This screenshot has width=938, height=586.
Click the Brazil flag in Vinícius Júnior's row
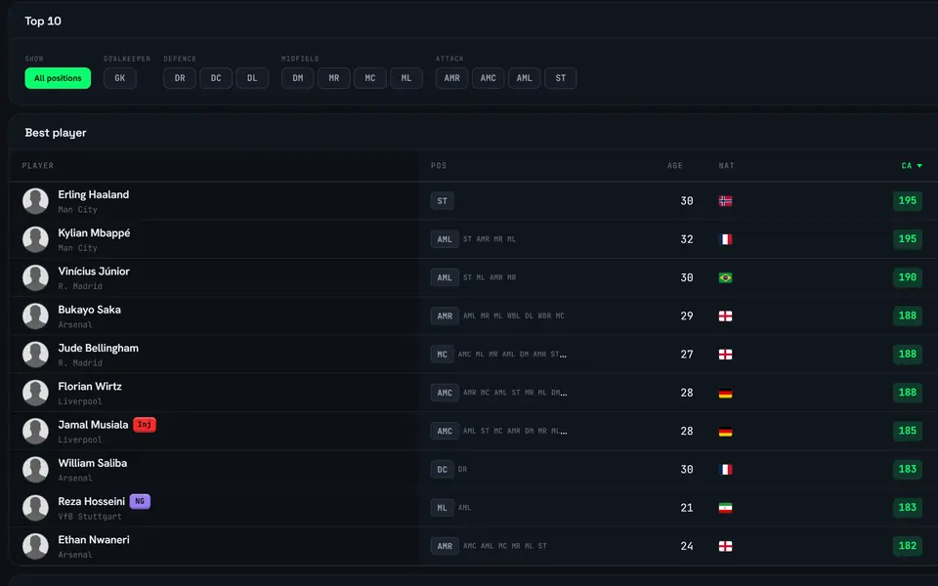pyautogui.click(x=725, y=277)
